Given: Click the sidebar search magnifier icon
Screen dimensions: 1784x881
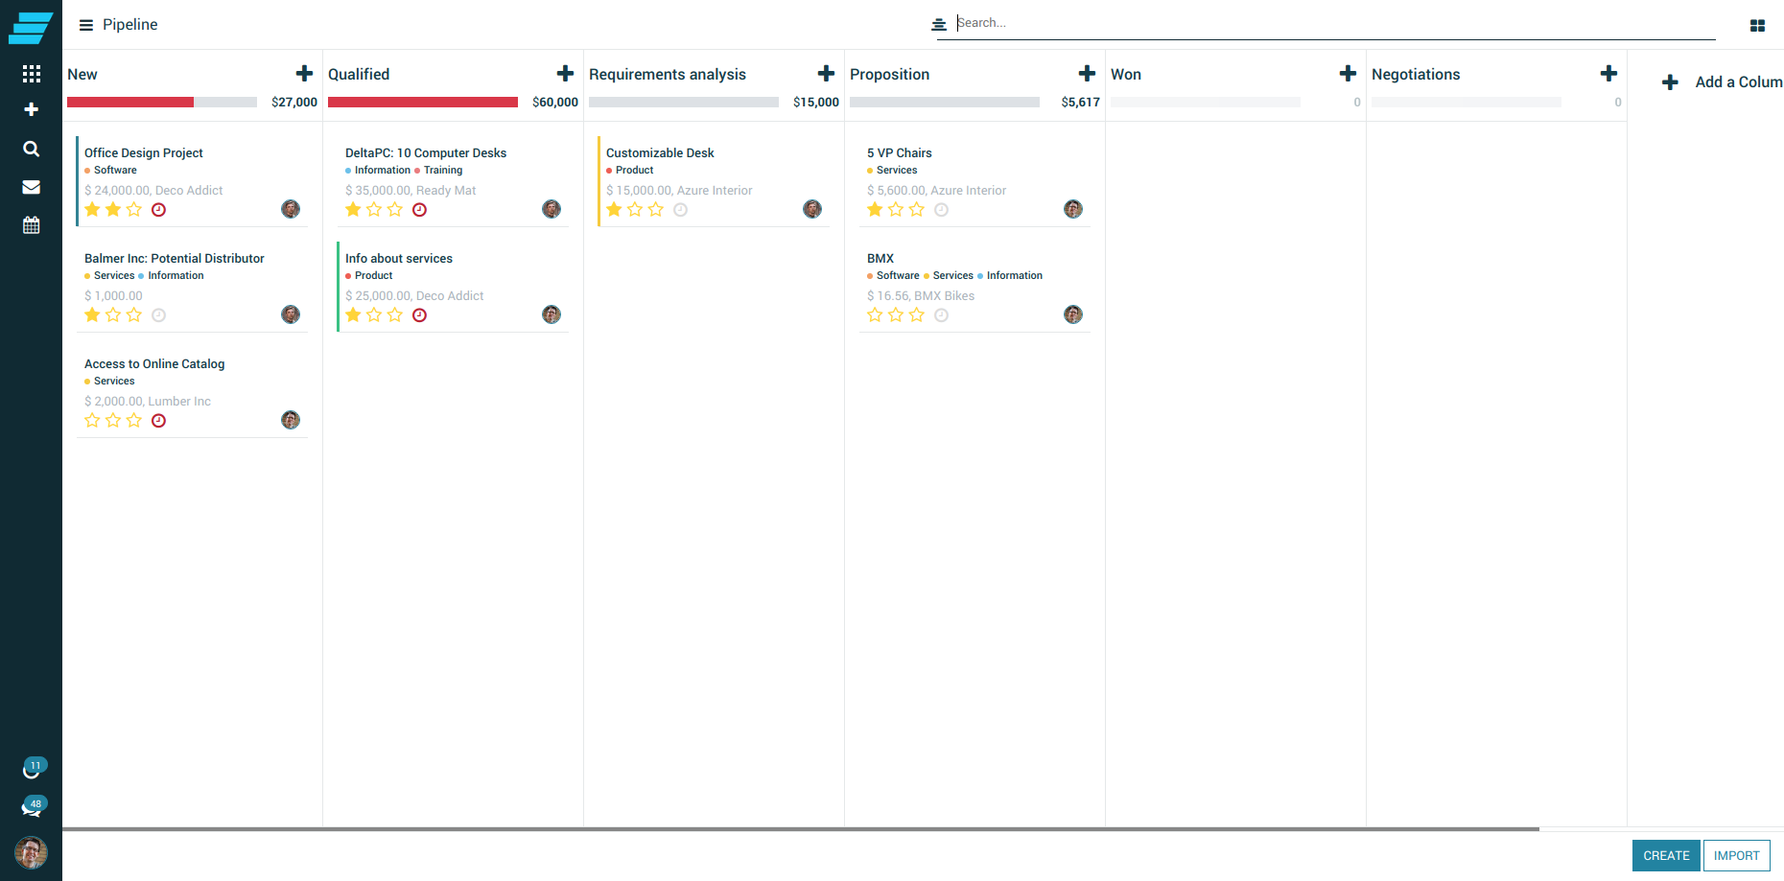Looking at the screenshot, I should coord(31,149).
